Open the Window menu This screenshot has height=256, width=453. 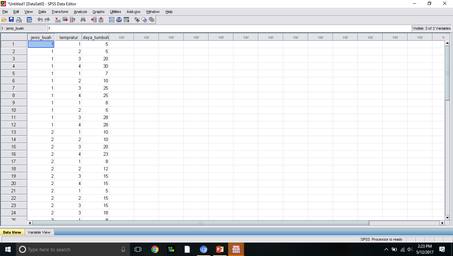pos(153,12)
